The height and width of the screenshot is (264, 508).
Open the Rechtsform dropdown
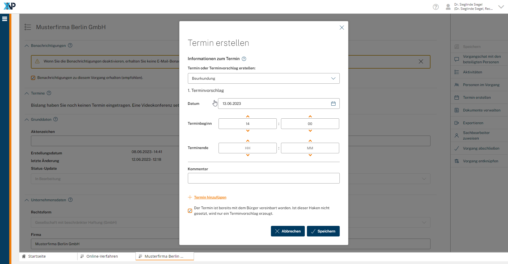coord(230,222)
